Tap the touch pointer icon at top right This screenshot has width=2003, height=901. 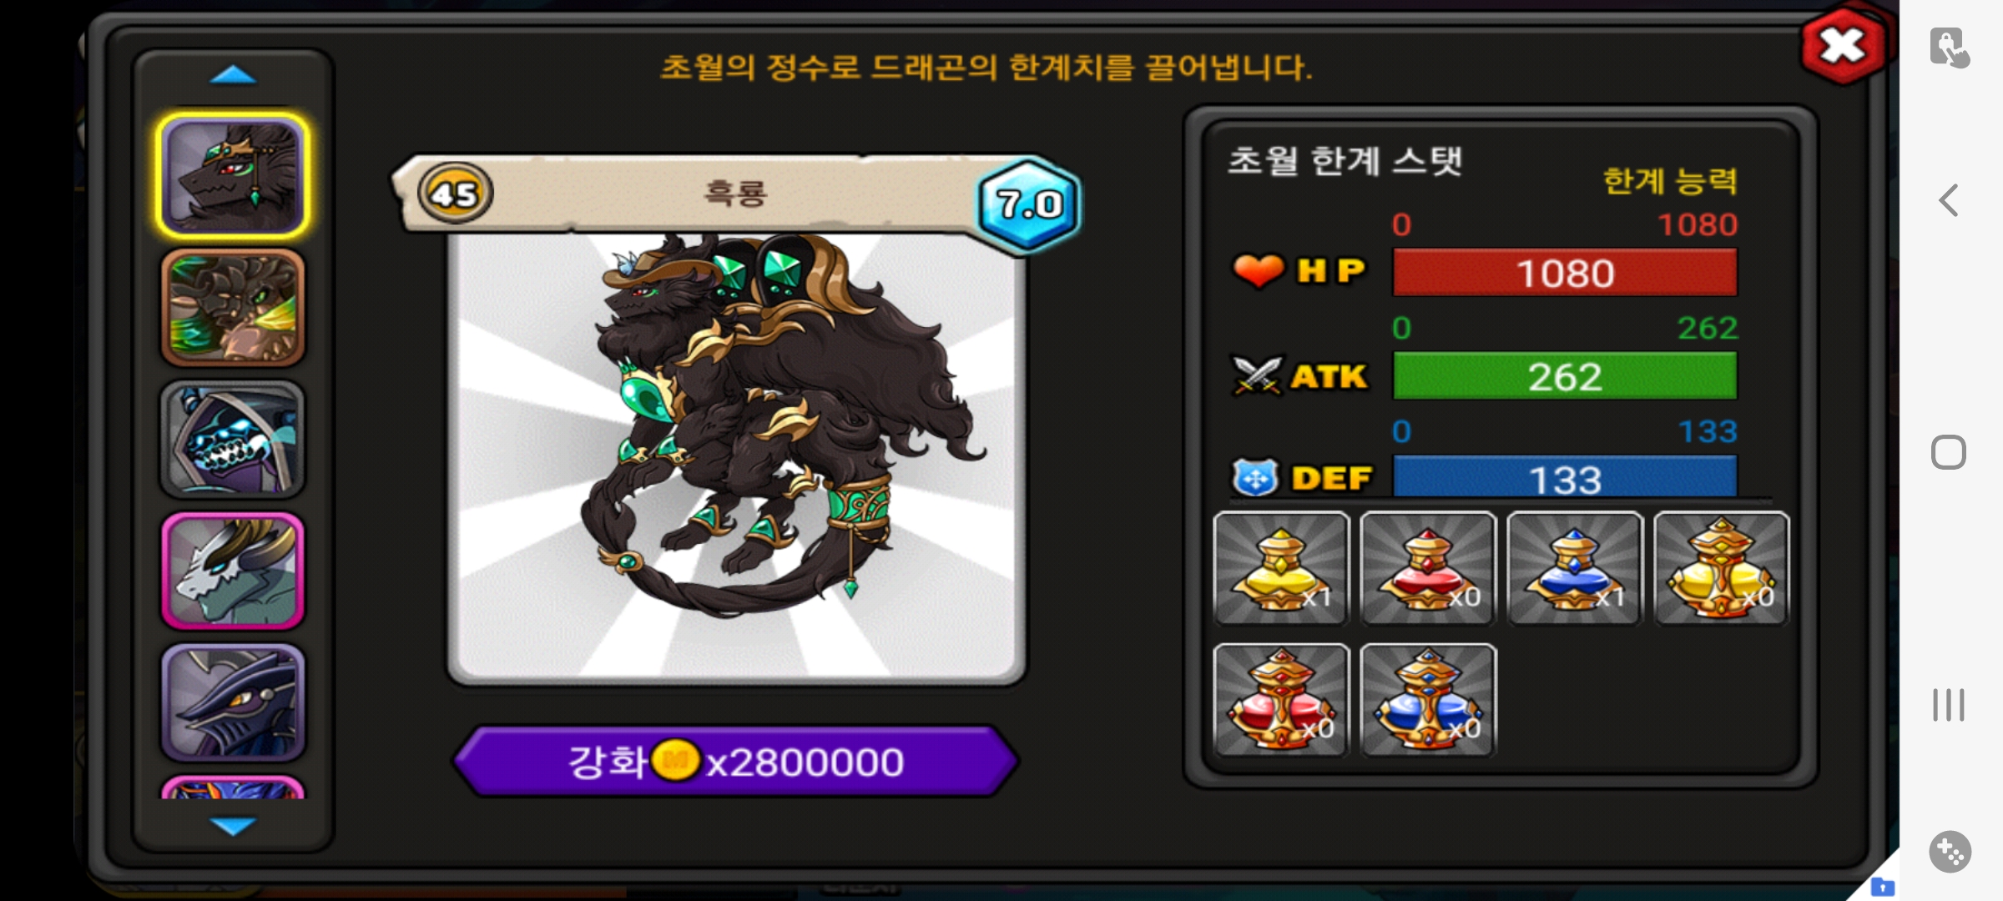(1949, 47)
